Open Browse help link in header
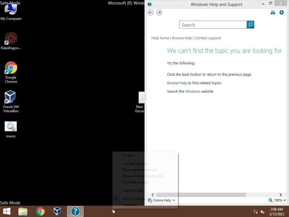Viewport: 289px width, 217px height. click(x=182, y=38)
